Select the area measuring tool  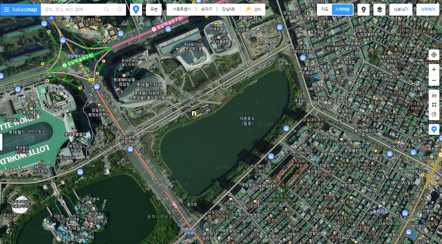tap(434, 105)
